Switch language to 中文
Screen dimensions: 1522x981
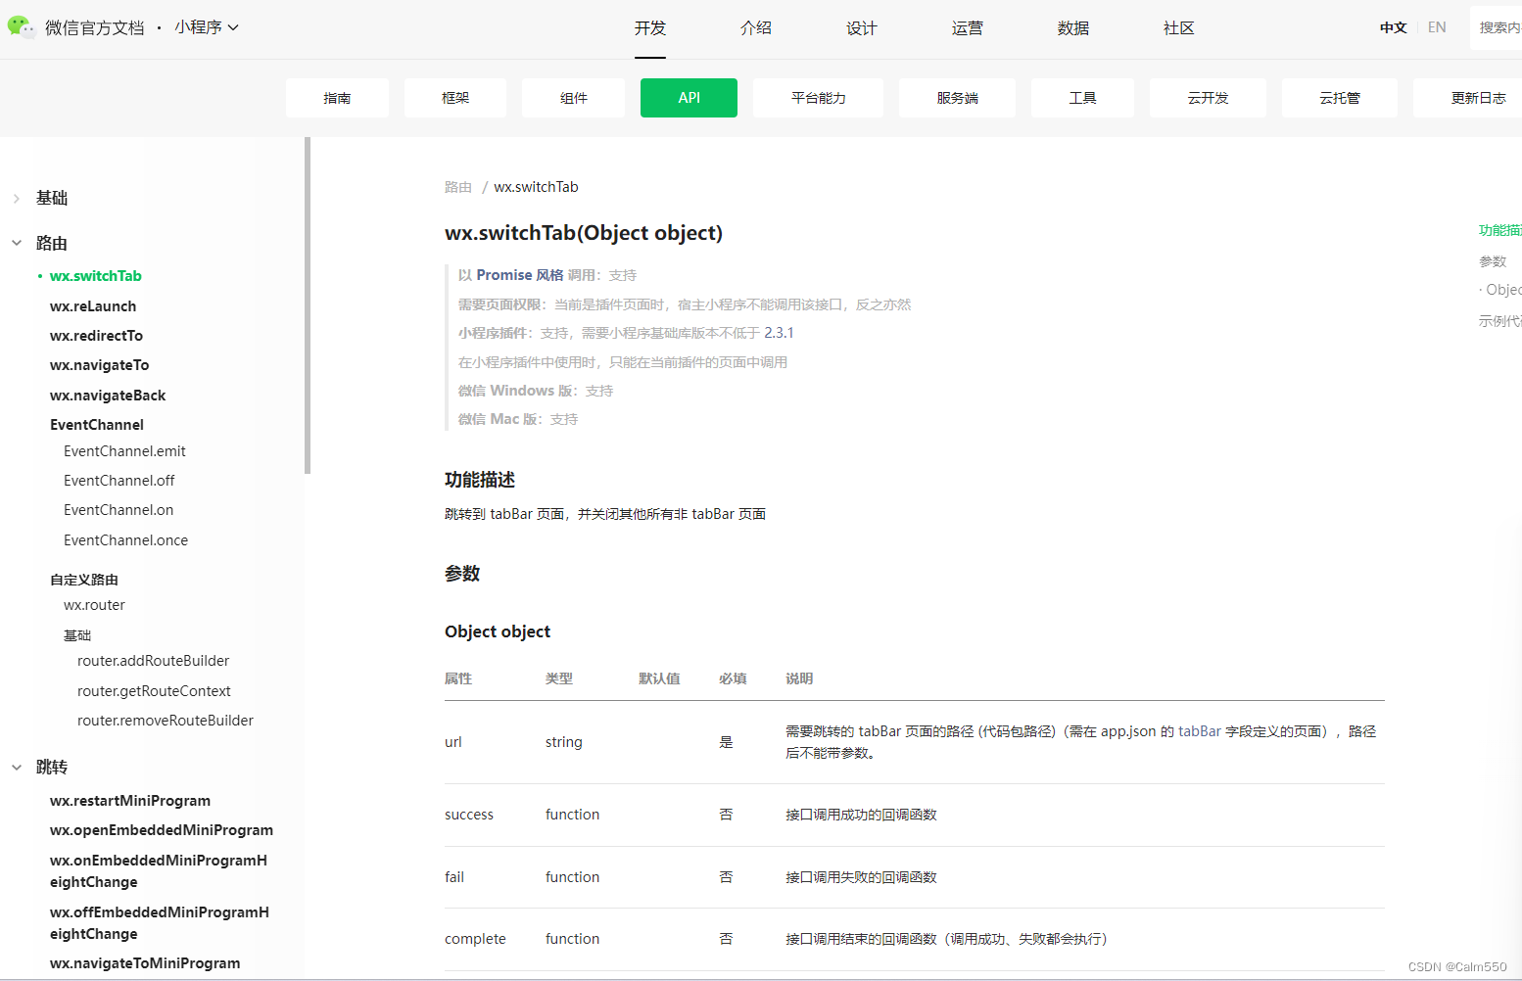(1394, 27)
